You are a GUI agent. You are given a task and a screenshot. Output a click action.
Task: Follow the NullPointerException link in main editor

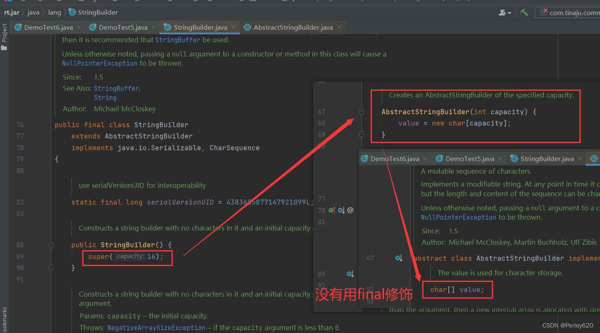point(100,64)
